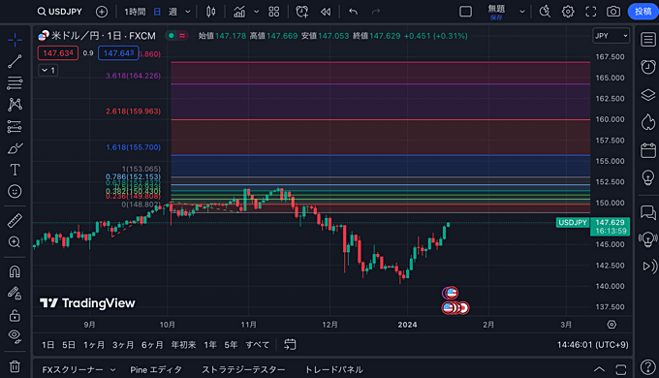Create an alert with the clock-plus icon
659x378 pixels.
(x=301, y=12)
